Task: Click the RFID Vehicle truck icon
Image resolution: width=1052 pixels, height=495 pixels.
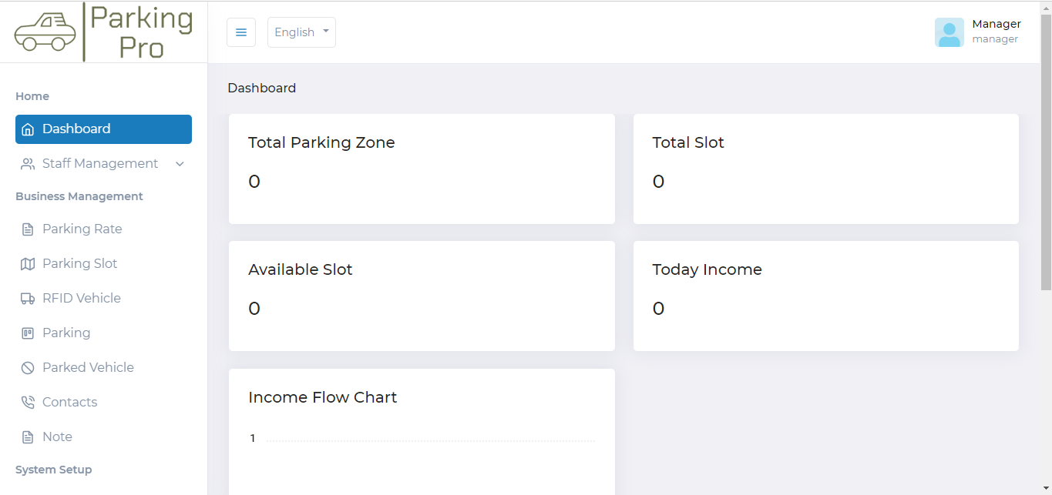Action: point(28,299)
